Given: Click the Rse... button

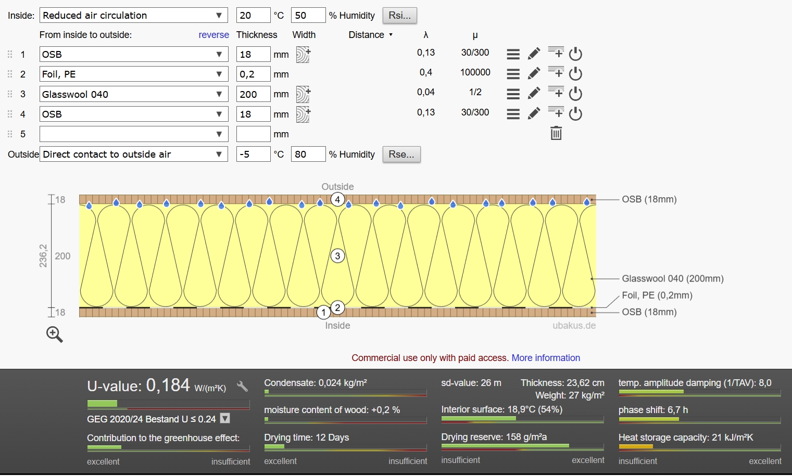Looking at the screenshot, I should [401, 154].
